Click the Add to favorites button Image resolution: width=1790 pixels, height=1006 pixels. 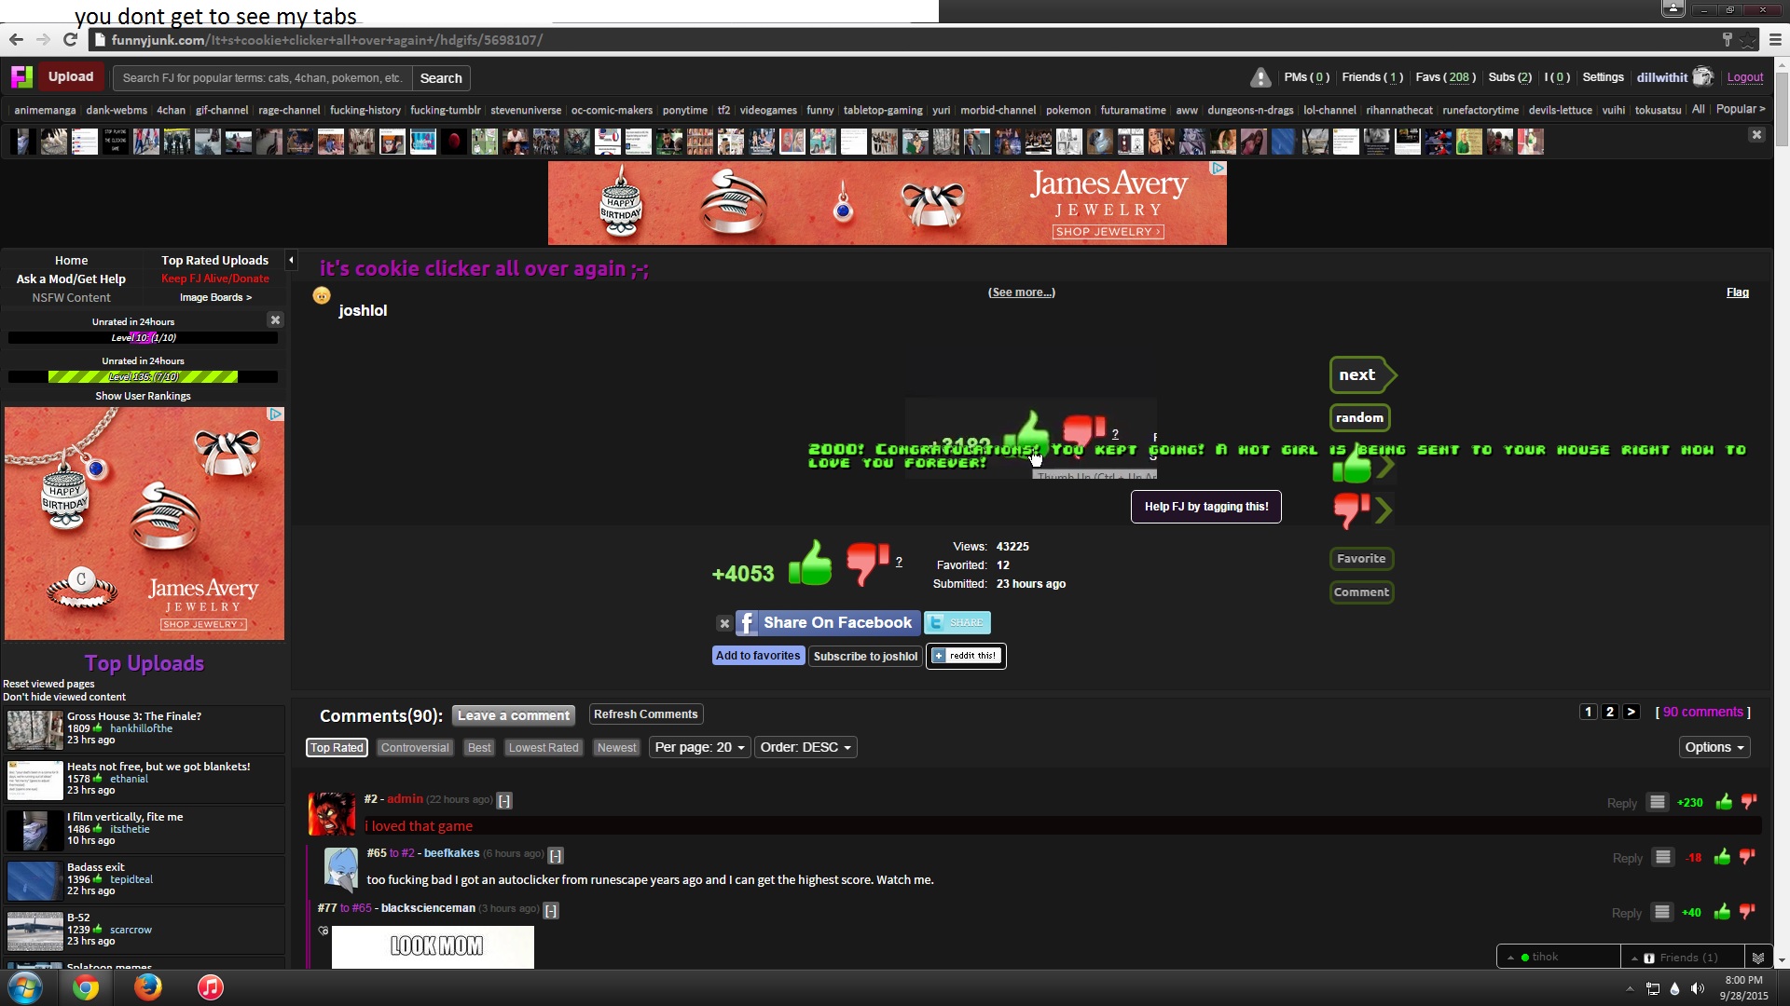pyautogui.click(x=757, y=656)
